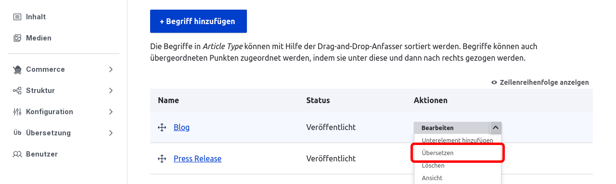This screenshot has width=616, height=184.
Task: Open the Benutzer people icon
Action: (x=17, y=154)
